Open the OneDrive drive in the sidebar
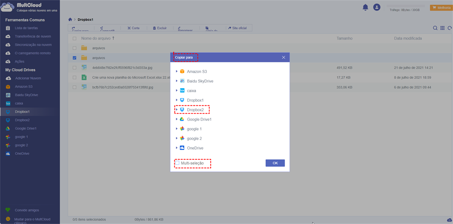The height and width of the screenshot is (224, 453). [22, 154]
